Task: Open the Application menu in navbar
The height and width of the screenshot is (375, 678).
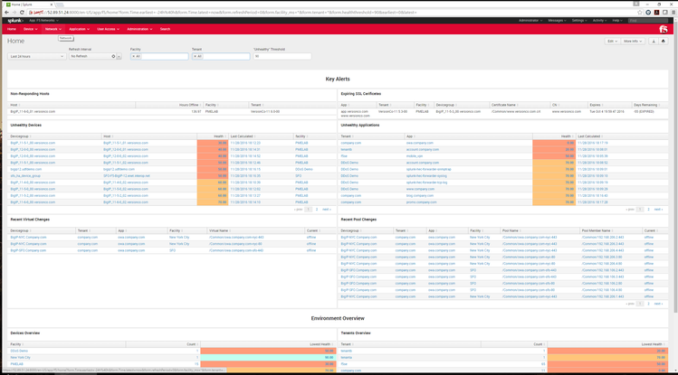Action: [x=79, y=29]
